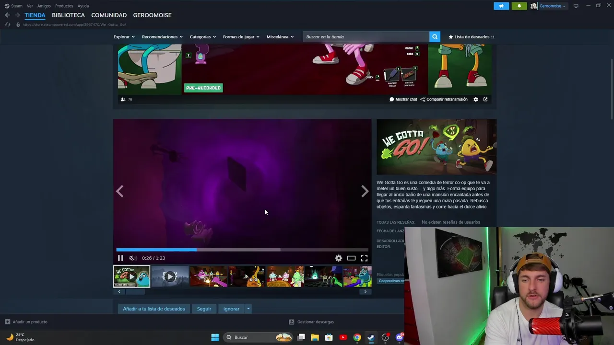Open File Explorer from the taskbar
The height and width of the screenshot is (345, 614).
click(315, 337)
